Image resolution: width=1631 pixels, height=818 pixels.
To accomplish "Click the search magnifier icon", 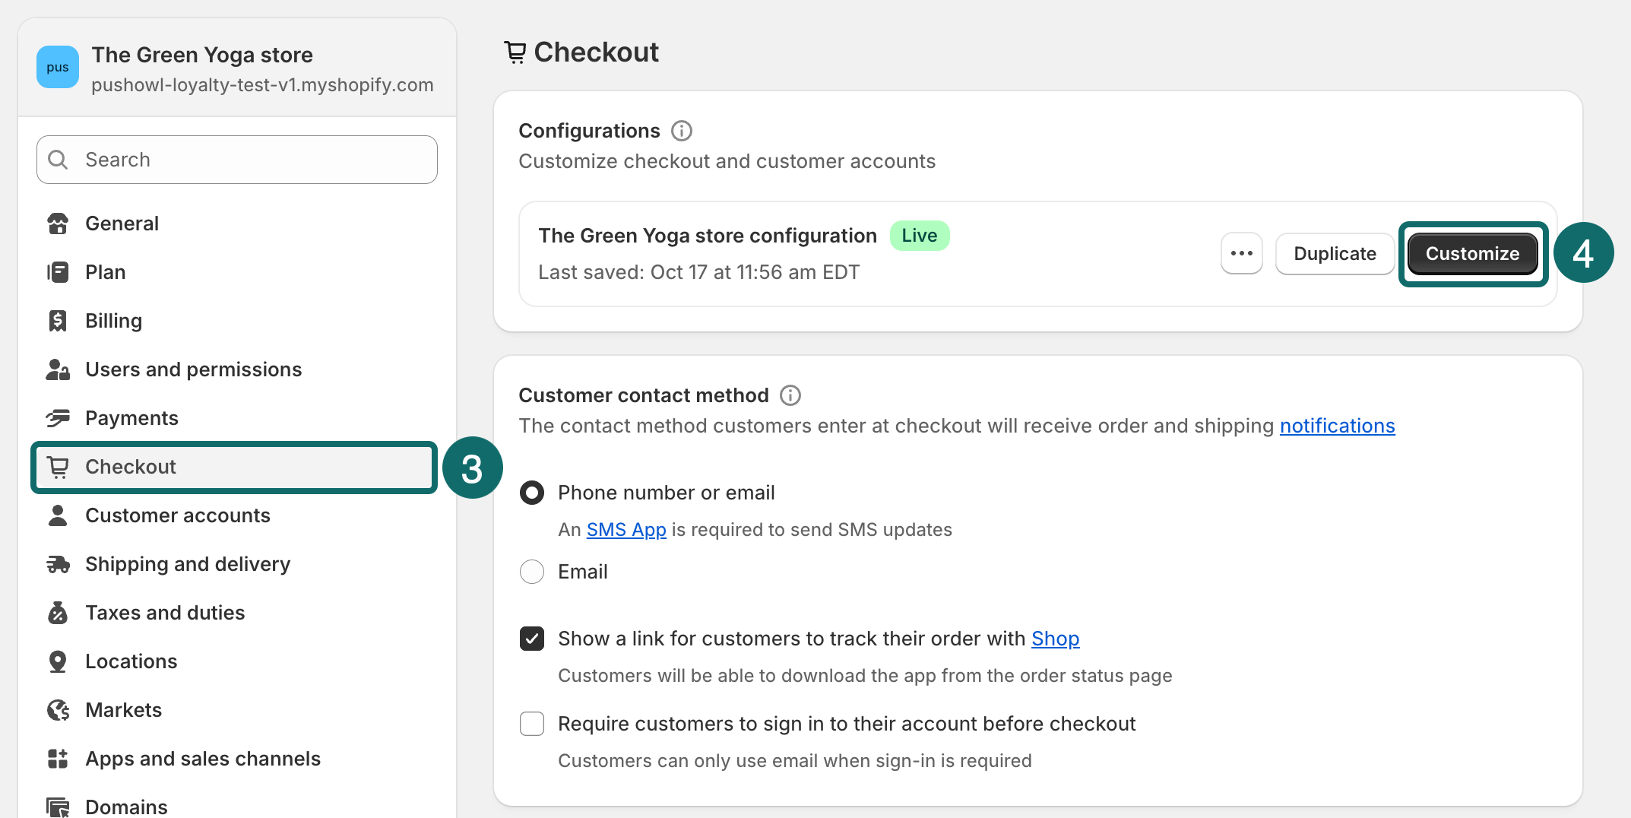I will click(58, 159).
